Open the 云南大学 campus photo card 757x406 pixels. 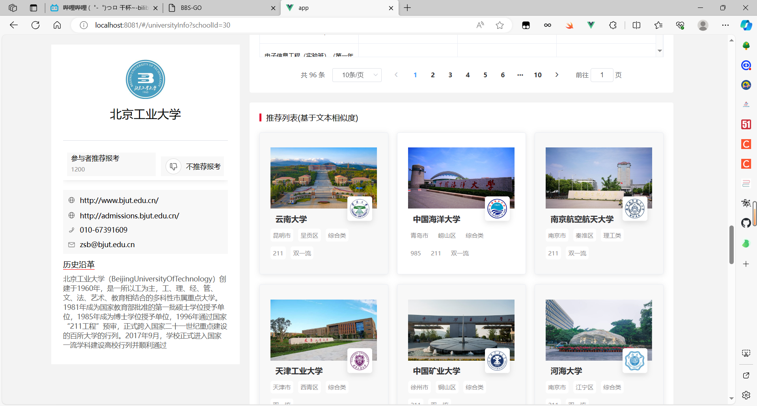(x=324, y=178)
